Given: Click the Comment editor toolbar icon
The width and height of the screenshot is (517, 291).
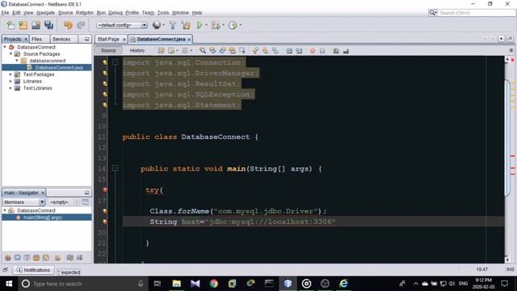Looking at the screenshot, I should pyautogui.click(x=336, y=51).
